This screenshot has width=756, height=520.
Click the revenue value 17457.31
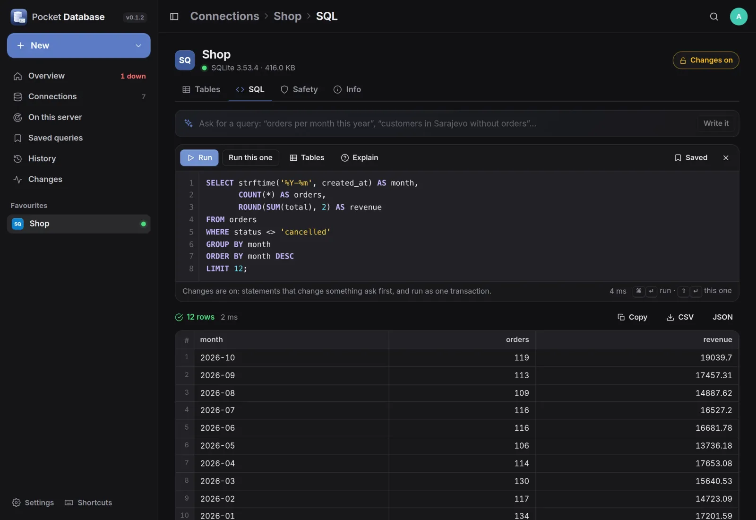coord(713,375)
